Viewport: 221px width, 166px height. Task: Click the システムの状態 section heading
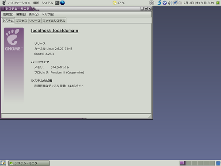pyautogui.click(x=42, y=81)
